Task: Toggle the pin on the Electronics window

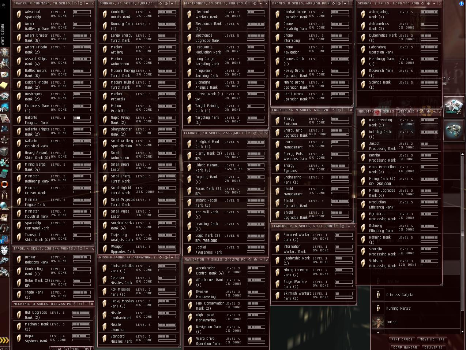Action: pyautogui.click(x=249, y=3)
